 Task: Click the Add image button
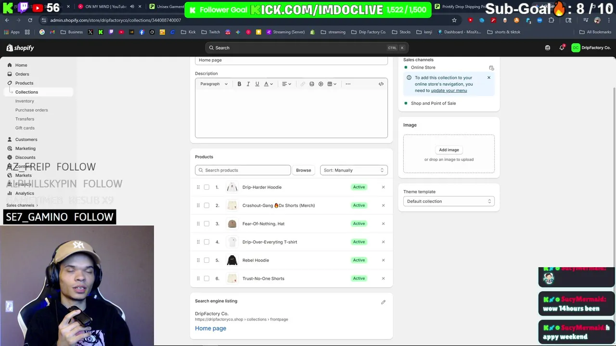pyautogui.click(x=449, y=150)
